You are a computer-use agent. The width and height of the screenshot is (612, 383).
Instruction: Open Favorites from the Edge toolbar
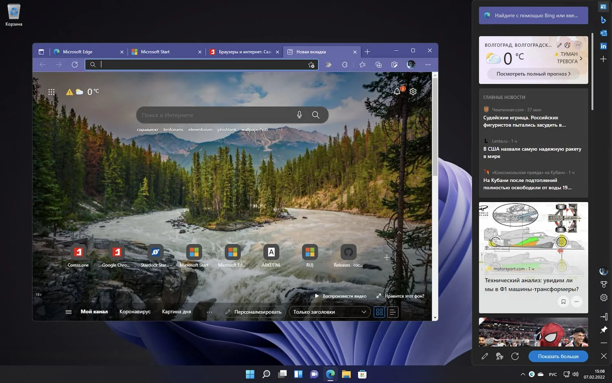362,65
